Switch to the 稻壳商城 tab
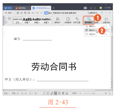The width and height of the screenshot is (115, 110). point(22,8)
